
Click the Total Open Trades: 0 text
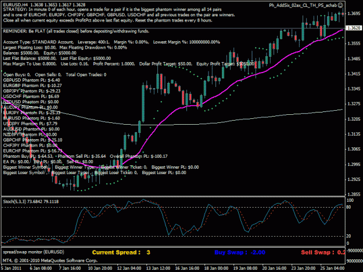[86, 75]
